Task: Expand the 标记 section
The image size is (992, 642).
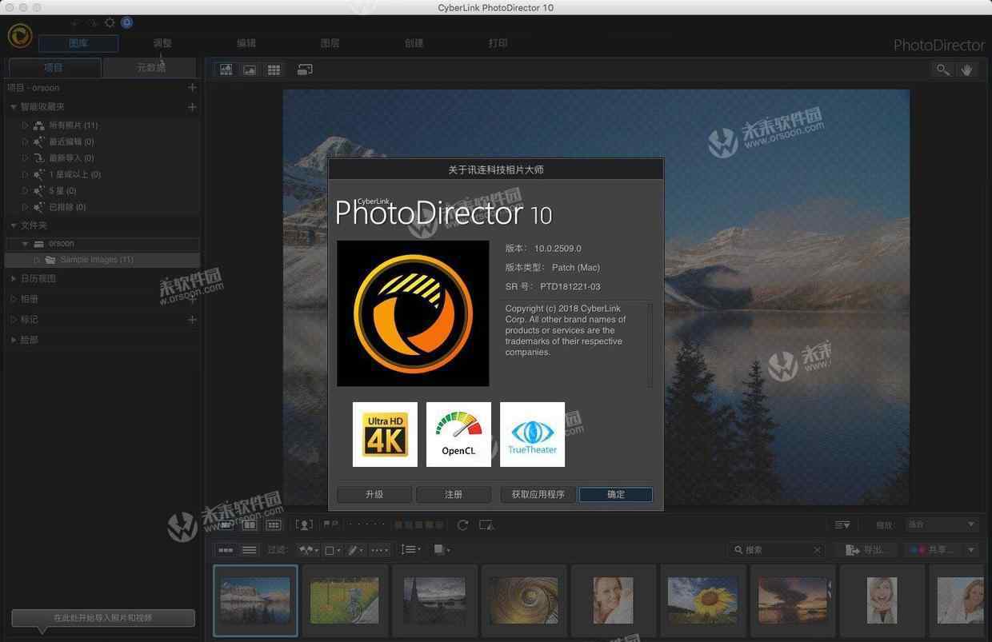Action: [14, 320]
